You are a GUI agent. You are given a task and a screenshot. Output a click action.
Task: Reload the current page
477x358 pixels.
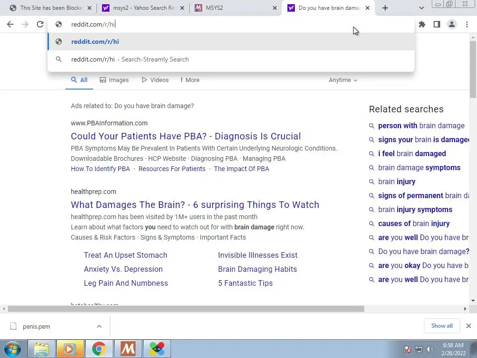[40, 24]
